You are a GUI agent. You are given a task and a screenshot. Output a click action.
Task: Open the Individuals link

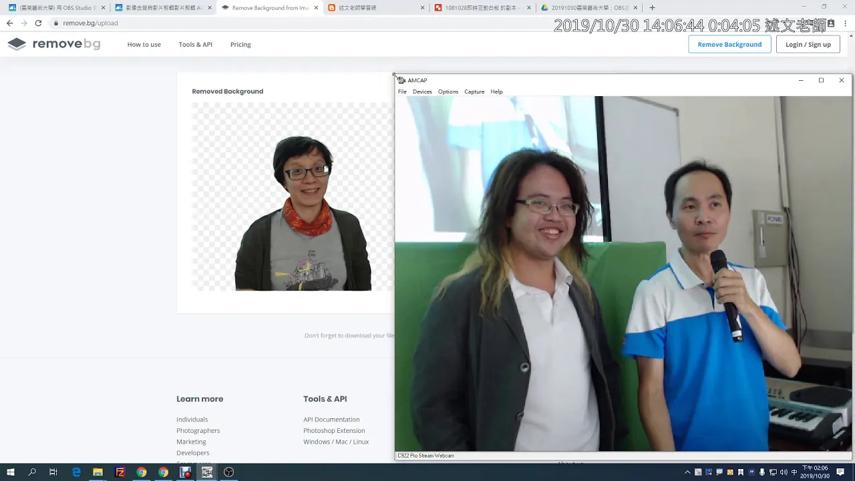coord(192,420)
